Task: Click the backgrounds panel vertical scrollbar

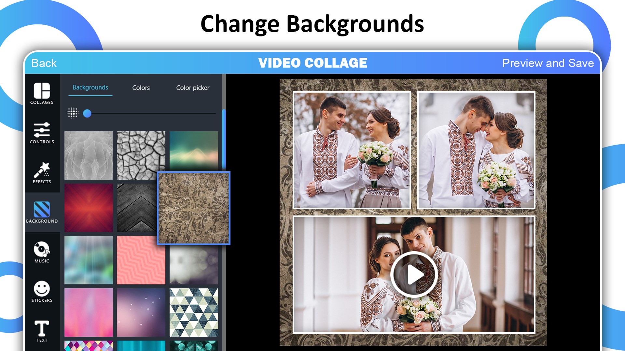Action: (224, 140)
